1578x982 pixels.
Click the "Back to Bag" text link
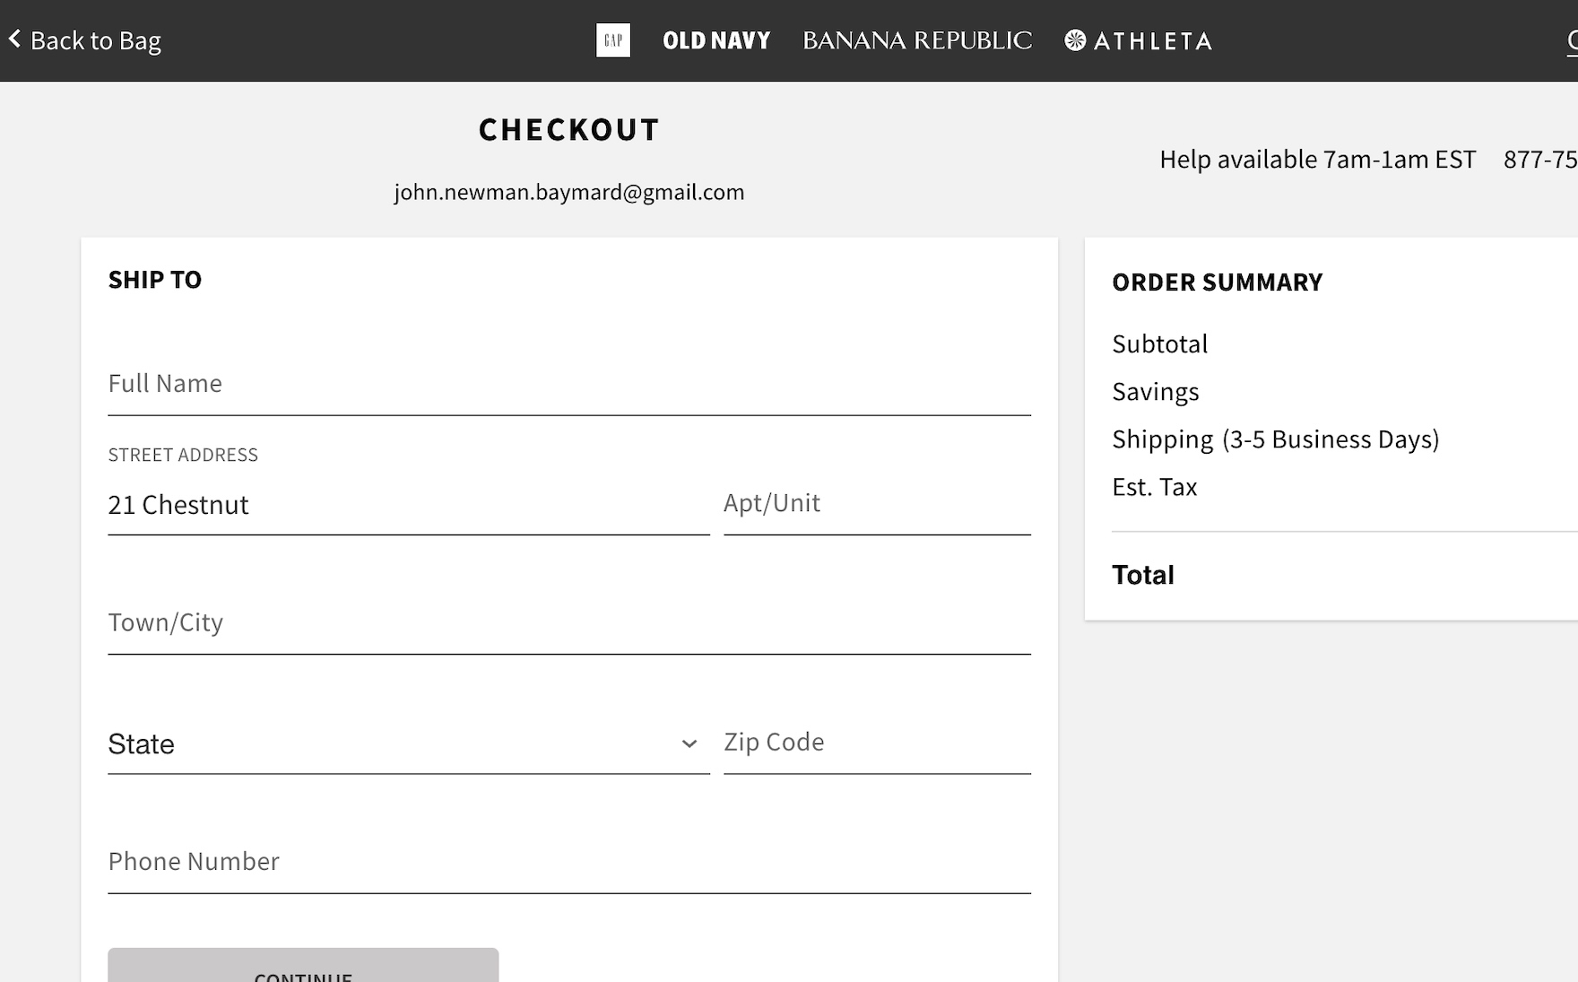[x=95, y=40]
